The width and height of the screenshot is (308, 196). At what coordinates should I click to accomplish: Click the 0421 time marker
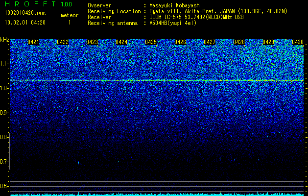(33, 42)
